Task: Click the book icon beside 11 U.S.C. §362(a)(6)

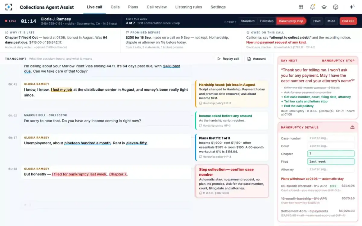Action: 201,193
